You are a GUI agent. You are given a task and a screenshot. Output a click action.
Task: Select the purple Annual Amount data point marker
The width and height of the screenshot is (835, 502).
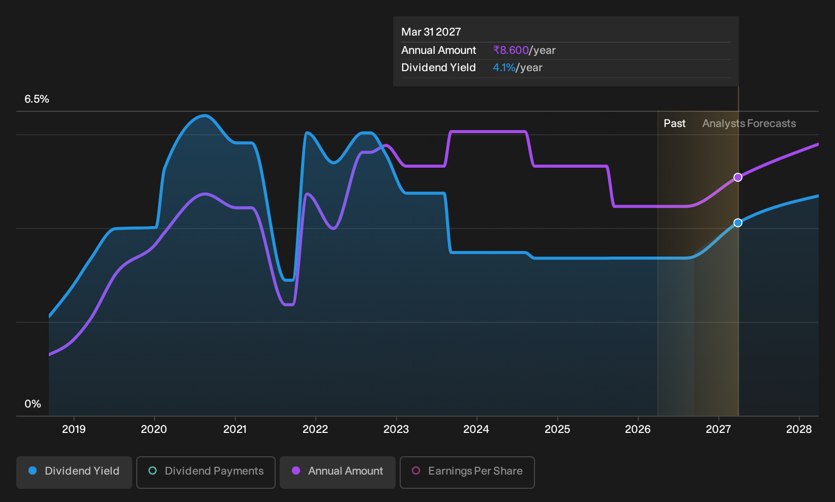(738, 177)
